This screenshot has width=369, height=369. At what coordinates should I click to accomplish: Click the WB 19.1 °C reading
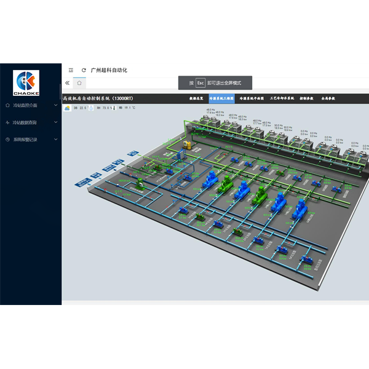point(127,108)
